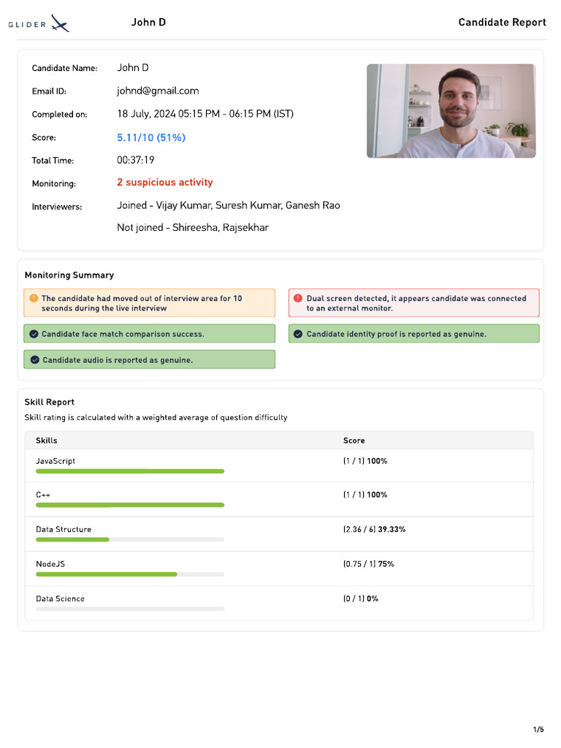Click the 'Skills' column header
The width and height of the screenshot is (561, 748).
click(x=46, y=440)
